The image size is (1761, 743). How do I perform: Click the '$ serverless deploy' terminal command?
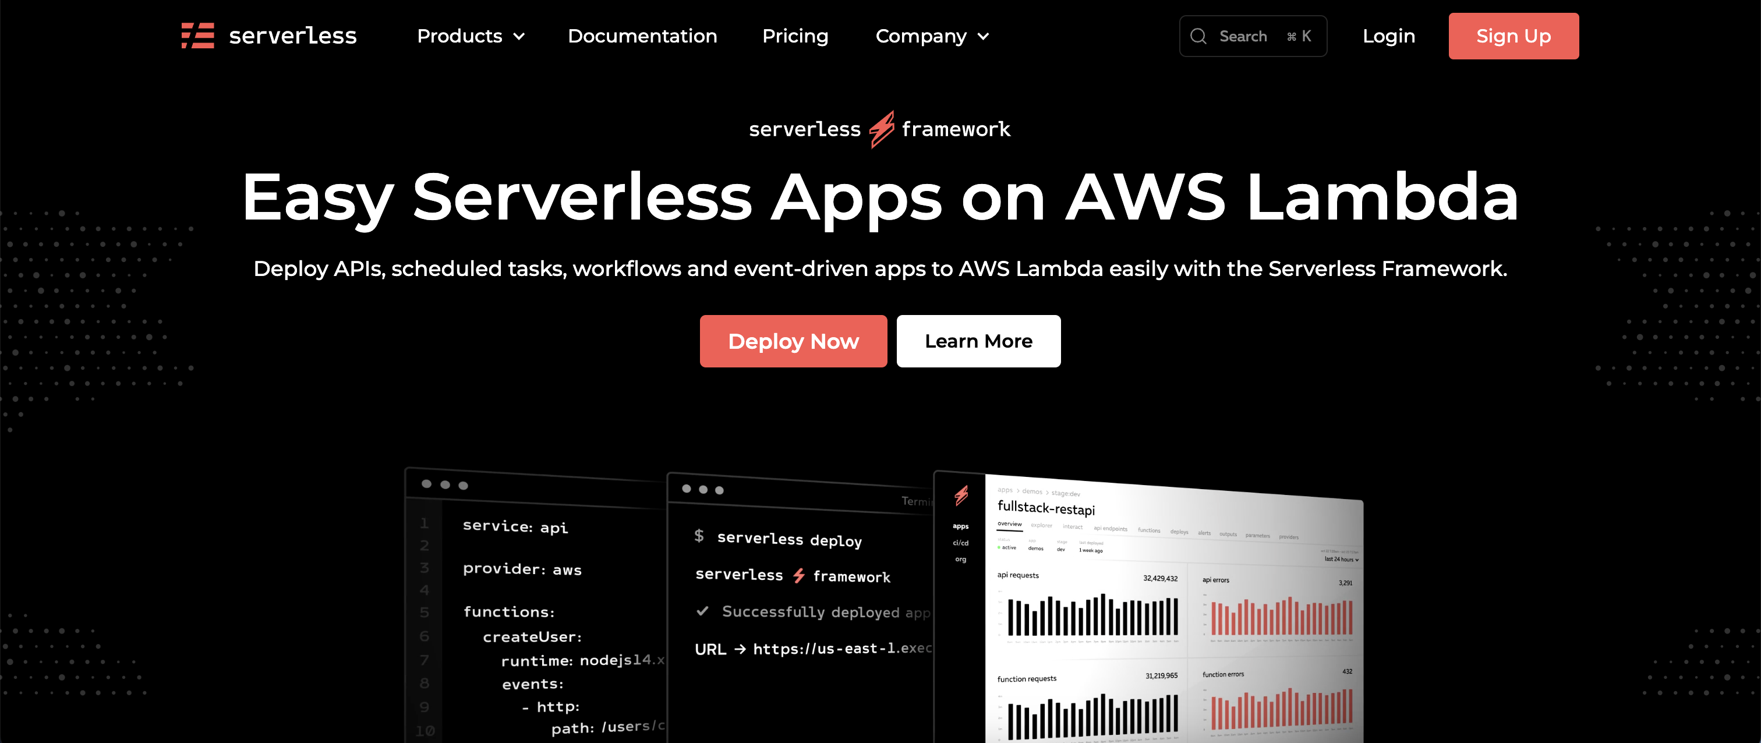[x=777, y=538]
